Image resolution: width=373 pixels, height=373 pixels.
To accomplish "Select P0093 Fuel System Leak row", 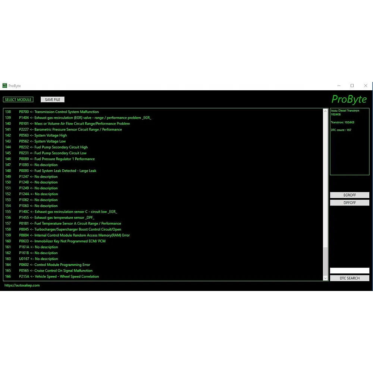I will [58, 171].
